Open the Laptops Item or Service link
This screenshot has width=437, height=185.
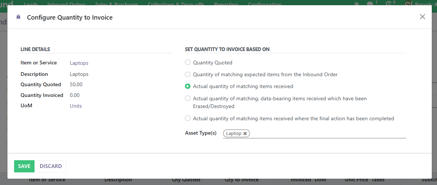click(79, 63)
